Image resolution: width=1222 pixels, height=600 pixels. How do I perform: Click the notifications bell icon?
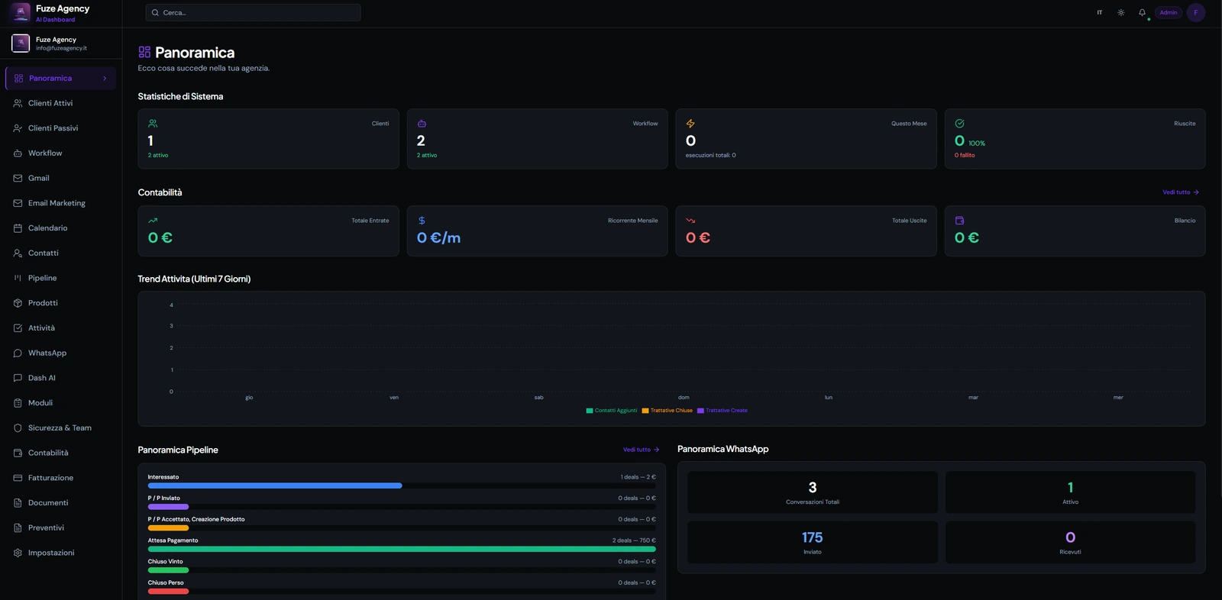(x=1142, y=12)
